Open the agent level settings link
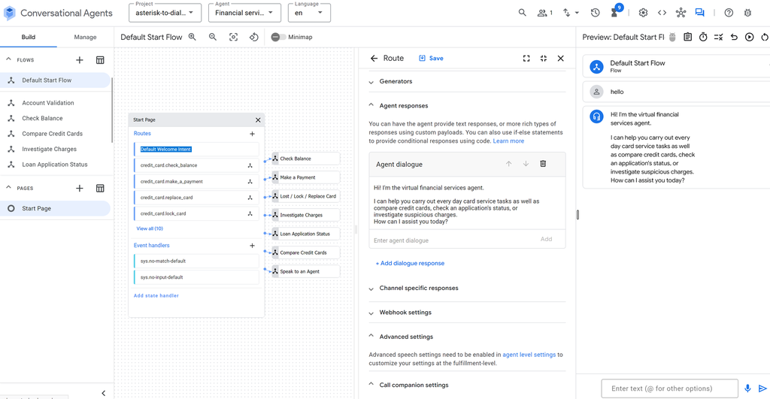The height and width of the screenshot is (399, 770). point(529,355)
